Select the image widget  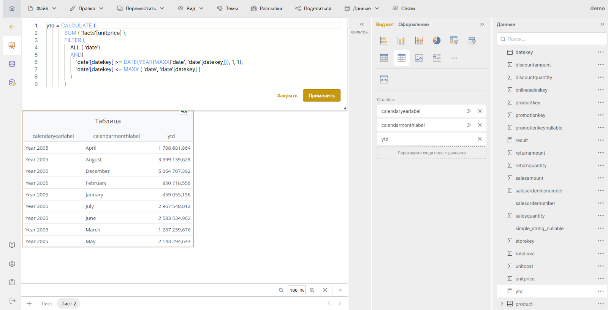tap(419, 58)
